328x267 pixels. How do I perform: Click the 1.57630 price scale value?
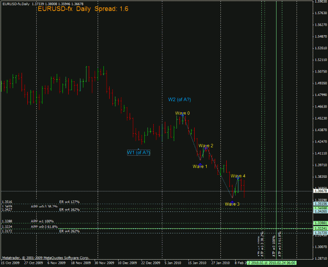[321, 13]
